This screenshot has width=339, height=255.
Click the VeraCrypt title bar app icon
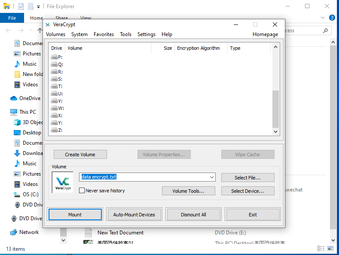(48, 24)
